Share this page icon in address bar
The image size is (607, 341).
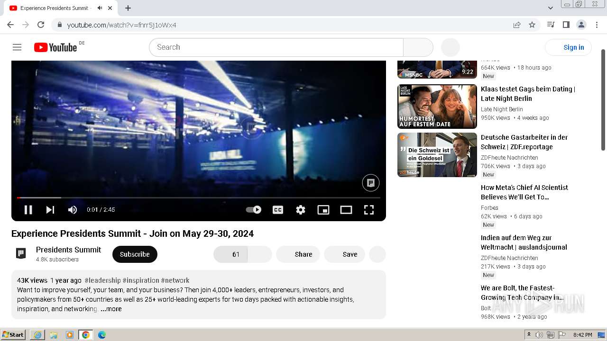[x=517, y=25]
